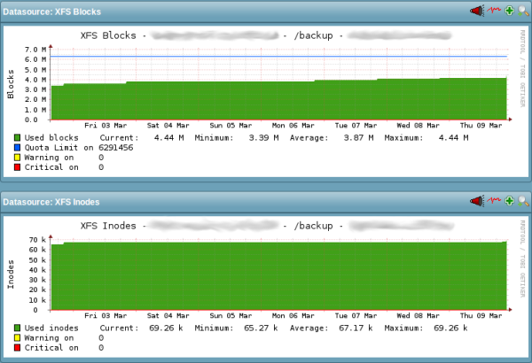Click the Blocks 'Maximum: 4.44 M' value
532x363 pixels.
(x=426, y=138)
